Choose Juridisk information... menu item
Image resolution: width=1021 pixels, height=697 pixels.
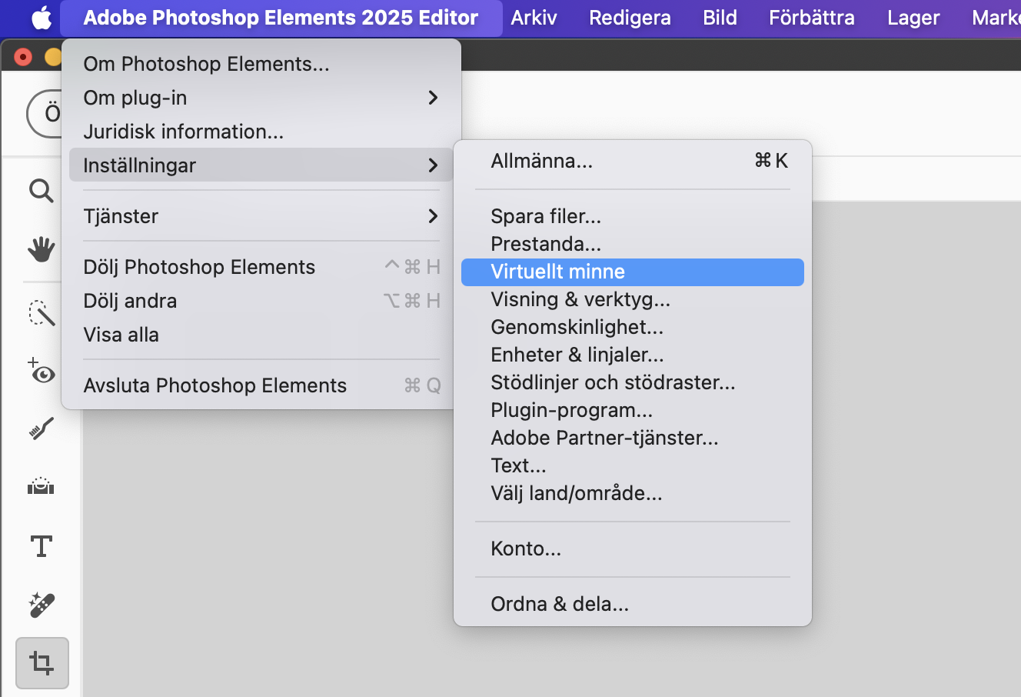[261, 132]
